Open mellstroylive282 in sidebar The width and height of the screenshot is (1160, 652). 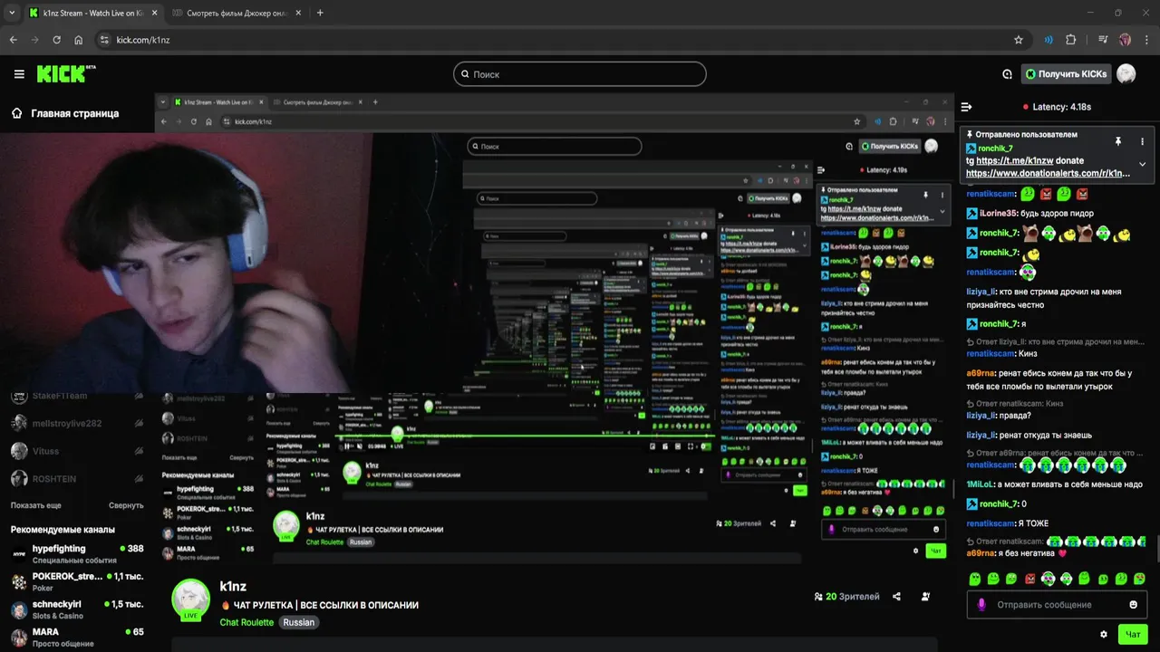(x=77, y=423)
